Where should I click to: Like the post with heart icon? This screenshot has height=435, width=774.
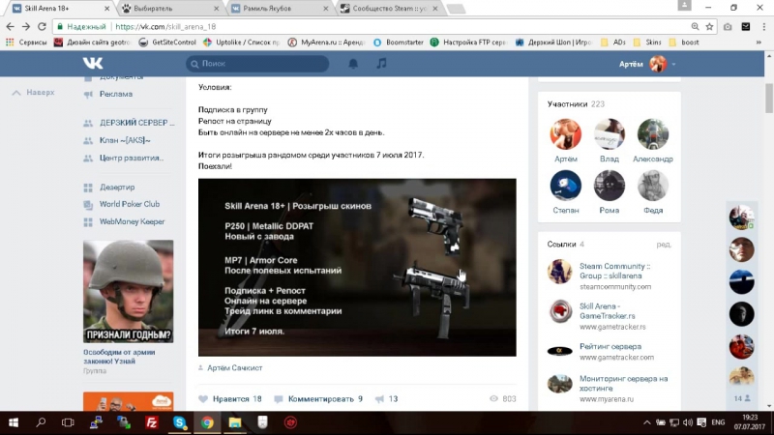click(x=203, y=399)
